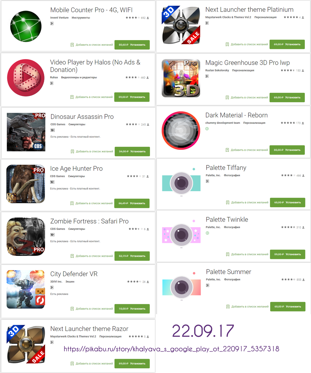Install City Defender VR app
Image resolution: width=311 pixels, height=373 pixels.
point(132,309)
